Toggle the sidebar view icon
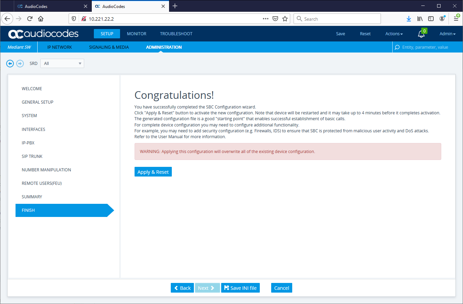 pos(431,19)
